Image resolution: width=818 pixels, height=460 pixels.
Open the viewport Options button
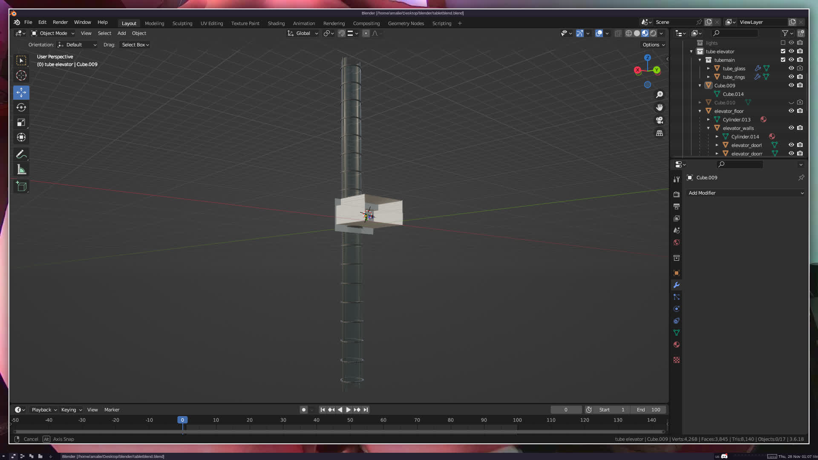pyautogui.click(x=653, y=45)
